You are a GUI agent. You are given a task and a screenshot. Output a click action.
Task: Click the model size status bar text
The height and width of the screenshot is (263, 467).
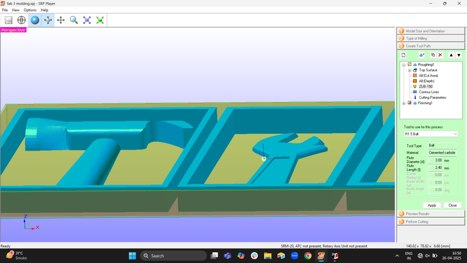tap(428, 246)
